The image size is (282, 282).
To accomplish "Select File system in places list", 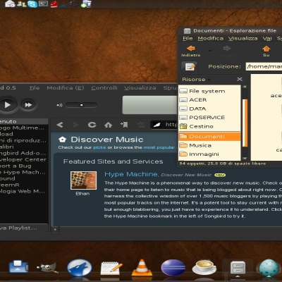I will click(209, 91).
